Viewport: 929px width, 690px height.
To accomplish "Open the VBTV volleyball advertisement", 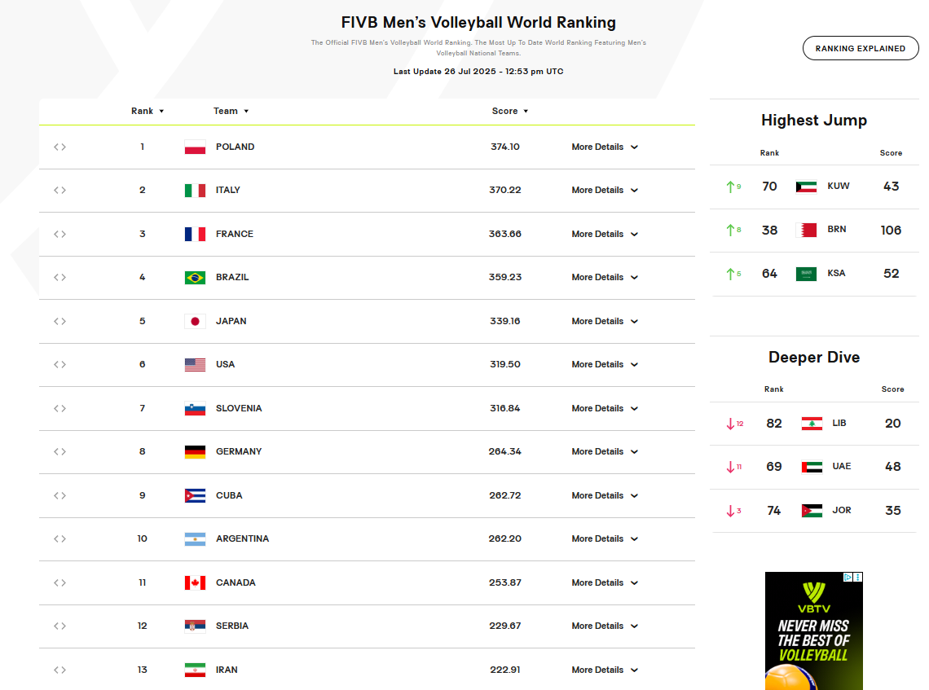I will click(x=813, y=635).
